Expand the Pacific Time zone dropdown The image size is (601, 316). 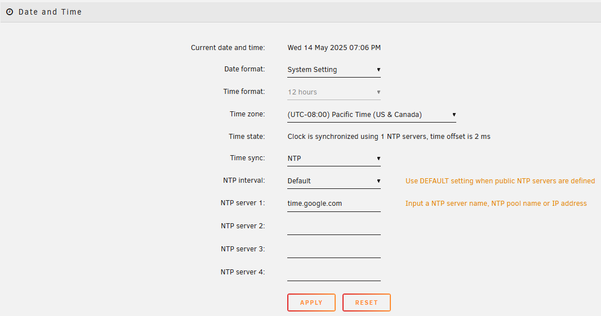pos(371,115)
